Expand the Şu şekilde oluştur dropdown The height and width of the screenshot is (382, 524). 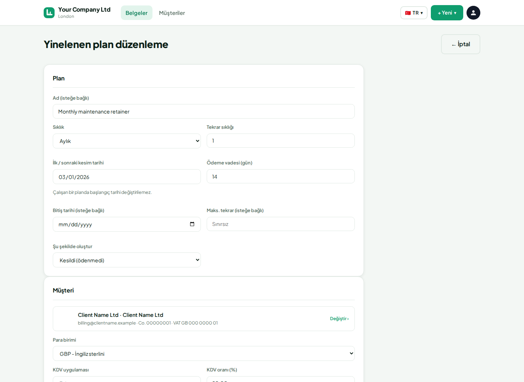click(127, 260)
